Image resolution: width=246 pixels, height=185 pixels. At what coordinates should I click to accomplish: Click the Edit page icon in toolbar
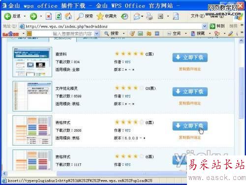160,16
